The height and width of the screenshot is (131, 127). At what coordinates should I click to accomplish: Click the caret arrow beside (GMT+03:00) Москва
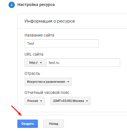[87, 101]
